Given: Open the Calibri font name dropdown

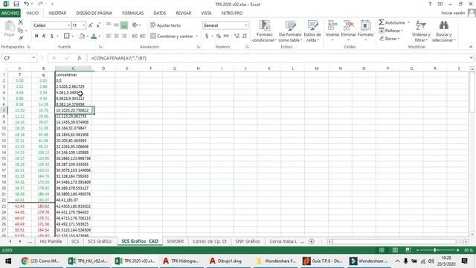Looking at the screenshot, I should (68, 25).
